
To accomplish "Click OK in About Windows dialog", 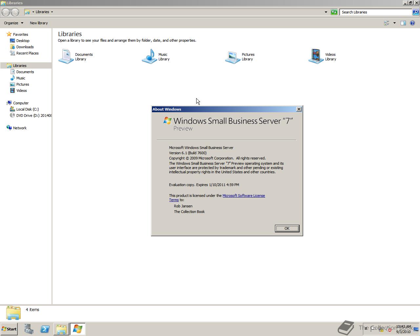I will pos(287,228).
